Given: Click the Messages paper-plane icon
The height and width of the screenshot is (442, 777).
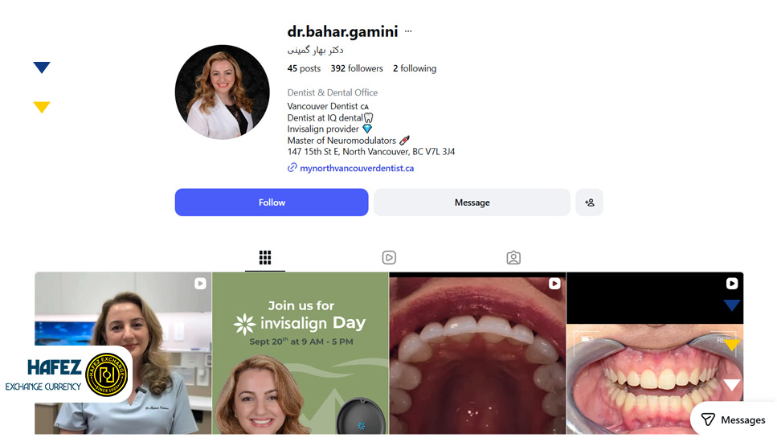Looking at the screenshot, I should (x=708, y=419).
